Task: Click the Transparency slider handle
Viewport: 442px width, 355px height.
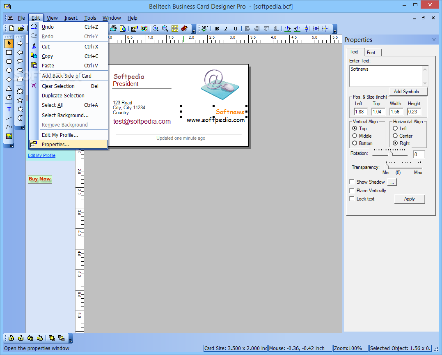Action: point(387,166)
